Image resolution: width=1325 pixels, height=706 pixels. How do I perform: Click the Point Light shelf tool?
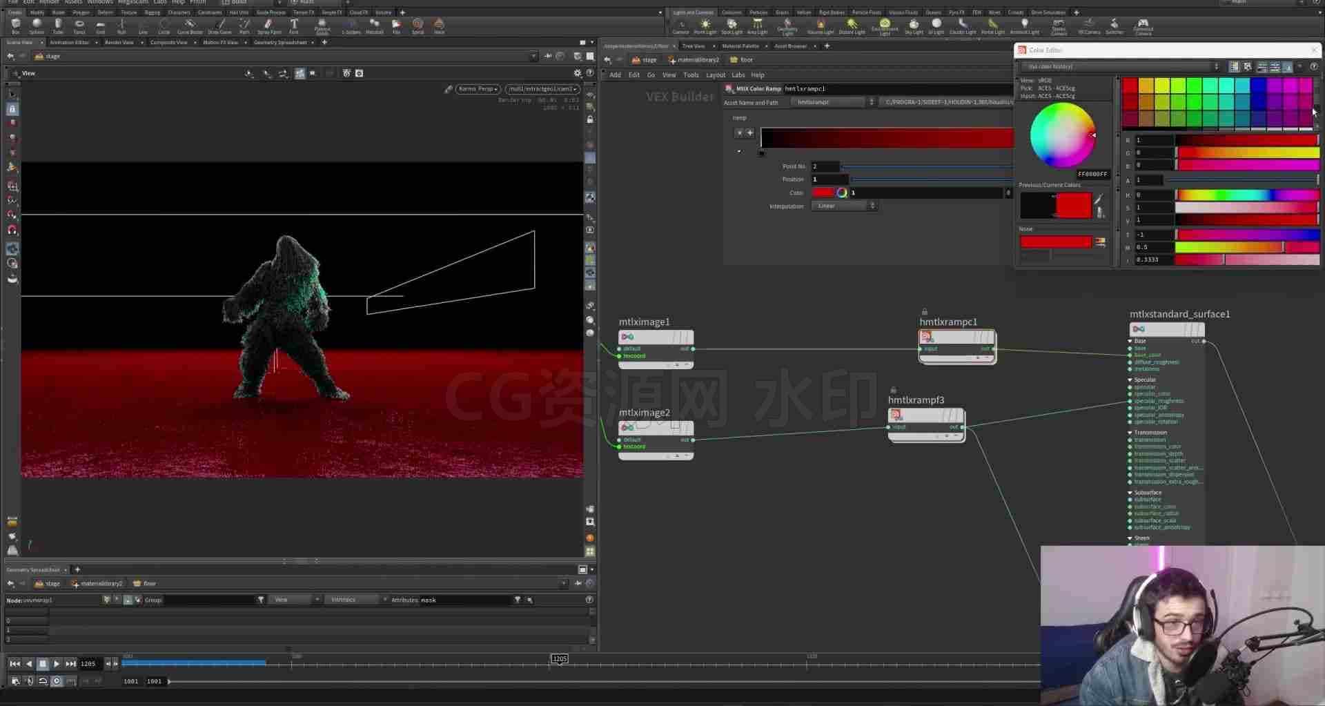(705, 26)
